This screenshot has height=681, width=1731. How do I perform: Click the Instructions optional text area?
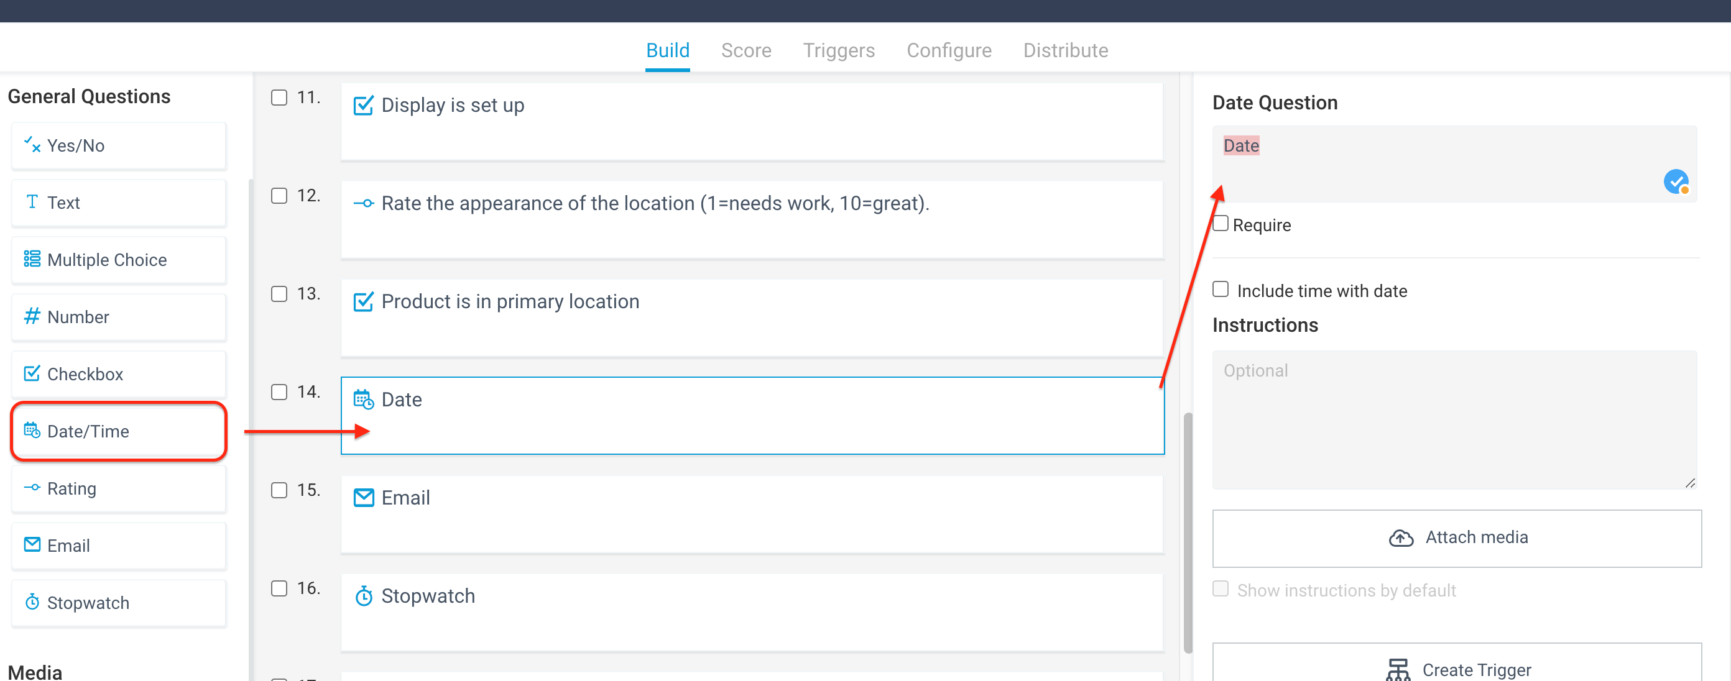1454,420
